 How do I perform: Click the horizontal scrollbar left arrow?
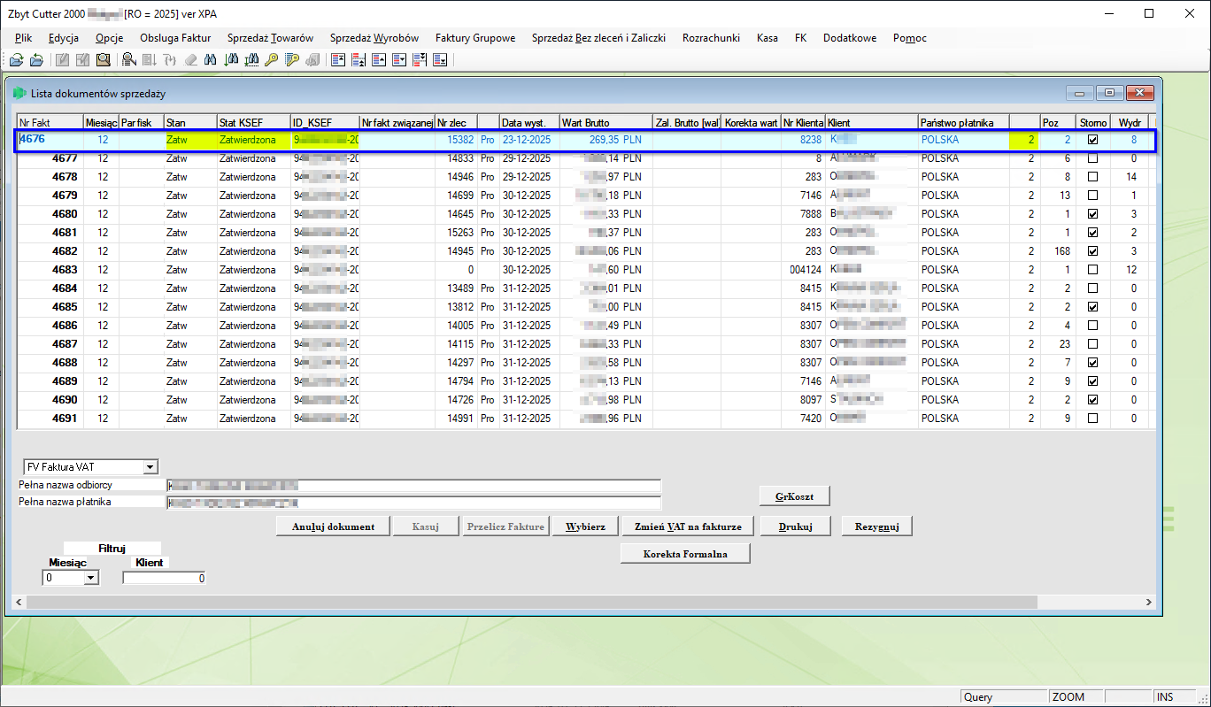tap(19, 602)
